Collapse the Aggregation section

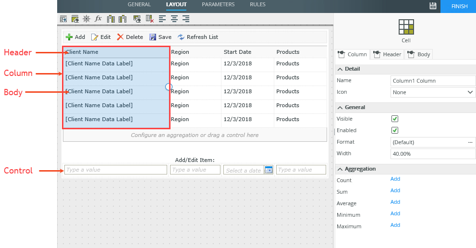point(341,169)
